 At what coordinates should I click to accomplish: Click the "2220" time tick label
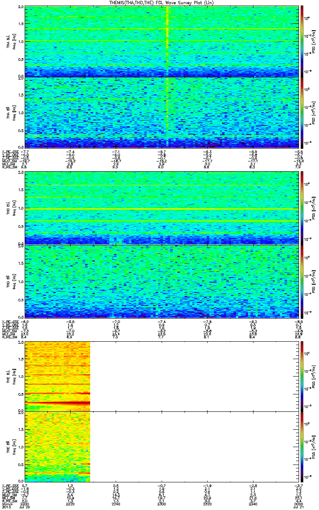click(70, 504)
